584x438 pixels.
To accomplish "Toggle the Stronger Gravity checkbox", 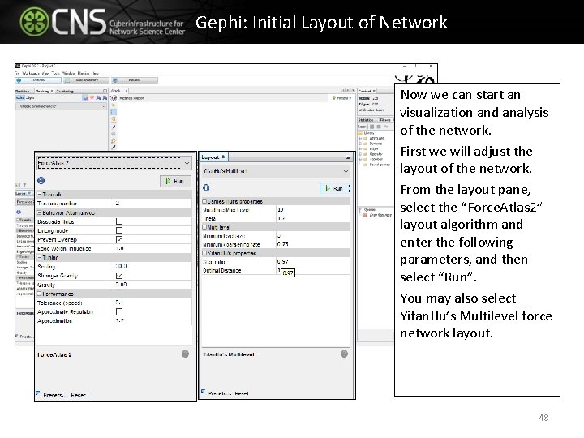I will [x=119, y=276].
